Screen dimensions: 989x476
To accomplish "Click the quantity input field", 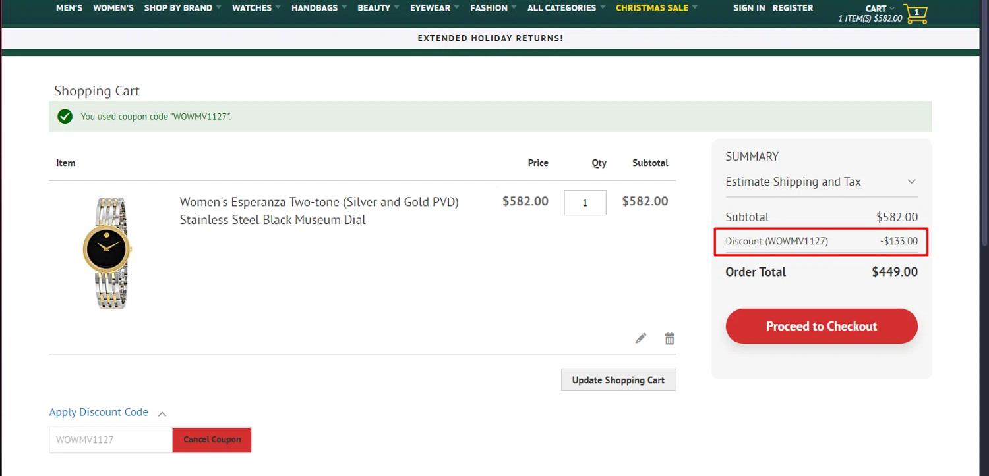I will coord(585,203).
